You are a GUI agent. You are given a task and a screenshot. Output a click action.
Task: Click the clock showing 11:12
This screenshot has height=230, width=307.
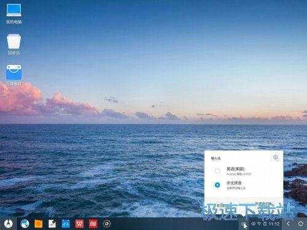pos(274,224)
